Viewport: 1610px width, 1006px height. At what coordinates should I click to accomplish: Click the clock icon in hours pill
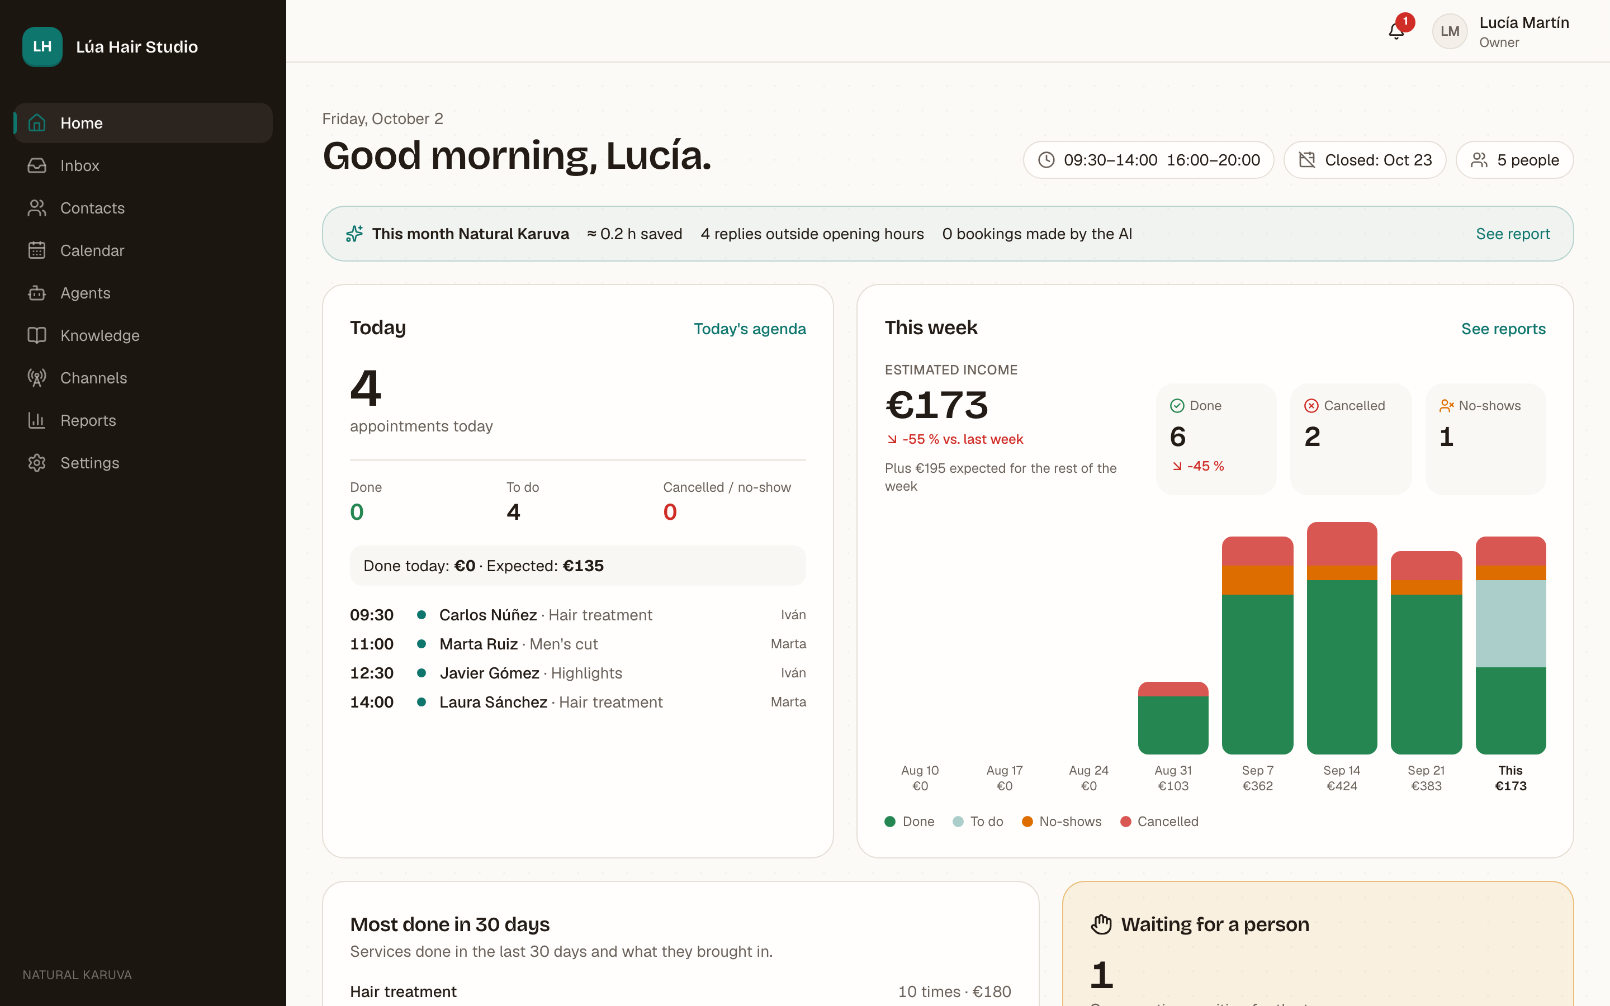click(1046, 160)
